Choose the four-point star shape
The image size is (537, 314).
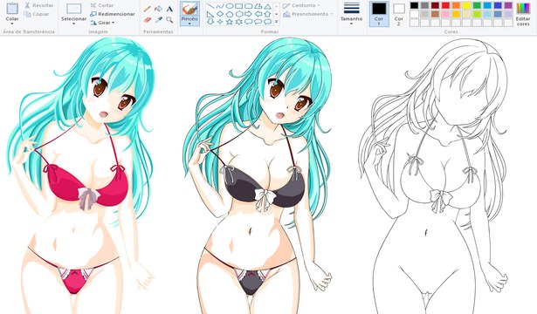pyautogui.click(x=220, y=22)
